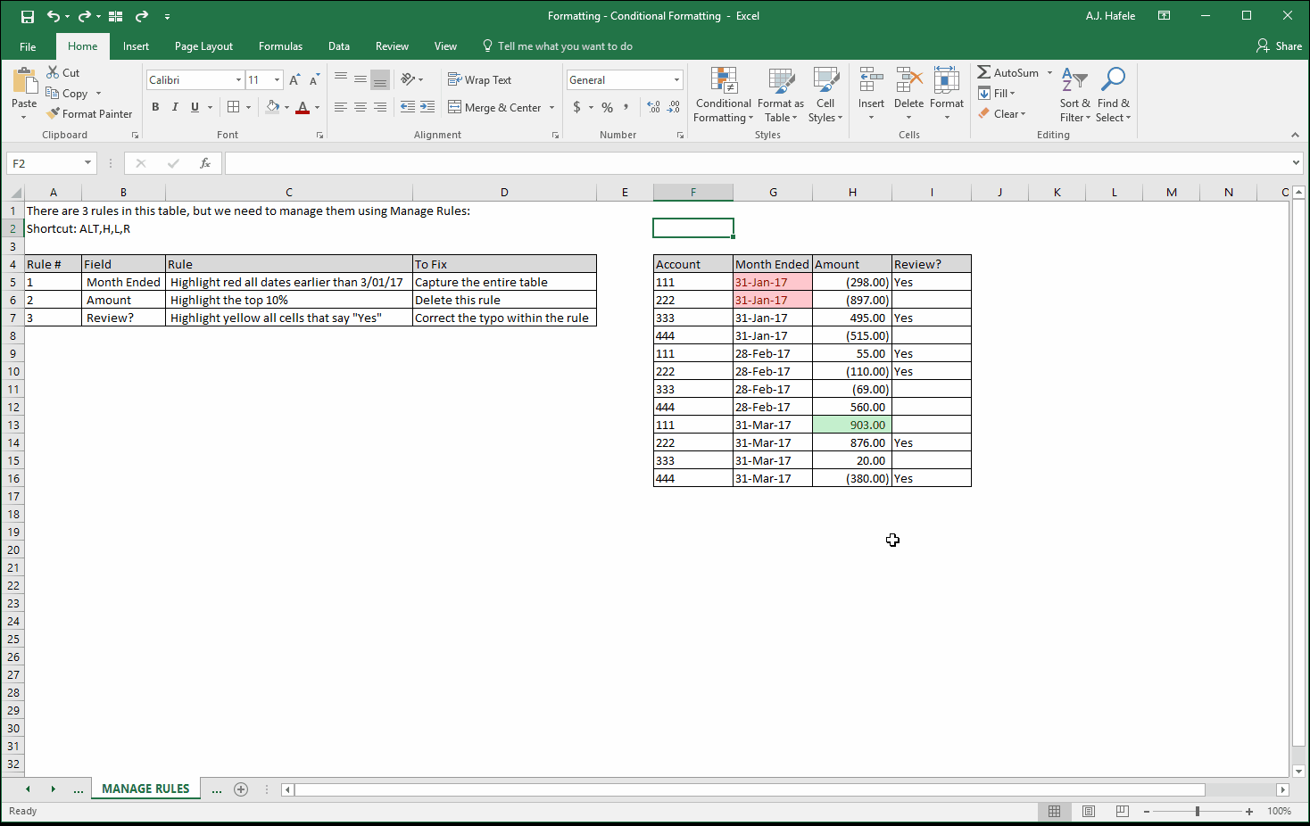Switch to the Review tab
This screenshot has width=1310, height=826.
click(x=392, y=46)
